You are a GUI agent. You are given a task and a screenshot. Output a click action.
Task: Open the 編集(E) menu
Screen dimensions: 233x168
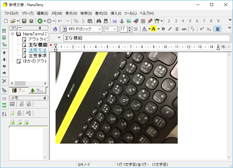(42, 13)
